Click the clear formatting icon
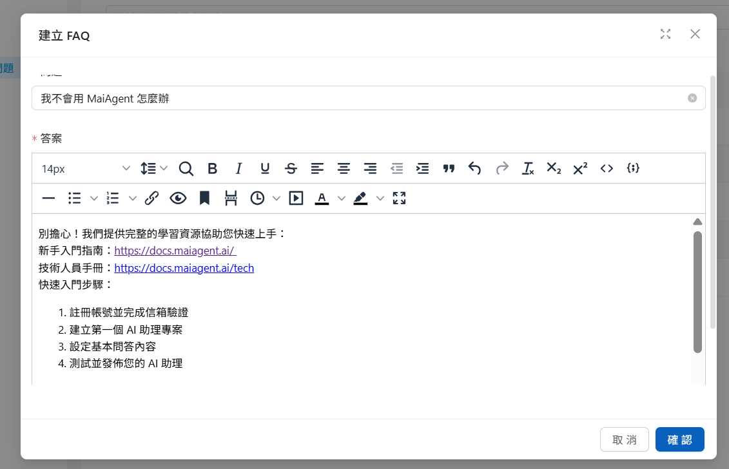Viewport: 729px width, 469px height. (x=528, y=169)
